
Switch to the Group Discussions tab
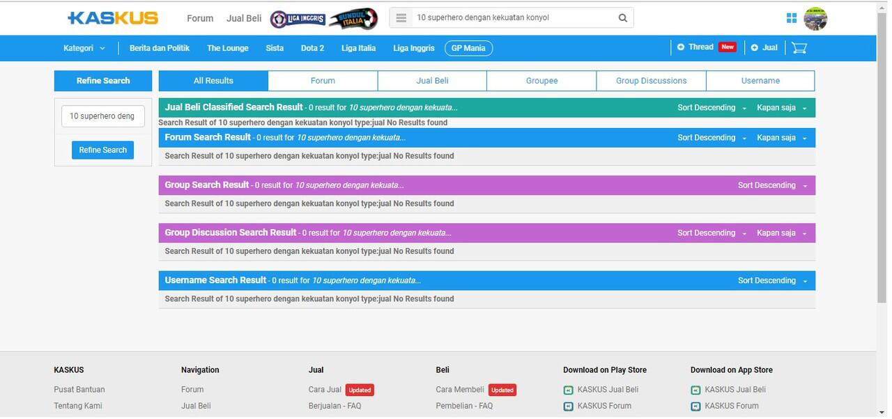651,81
